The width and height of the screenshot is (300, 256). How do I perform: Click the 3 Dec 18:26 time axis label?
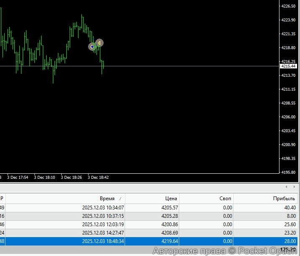tap(71, 178)
